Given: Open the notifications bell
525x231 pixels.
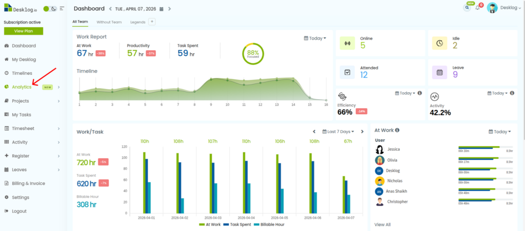Looking at the screenshot, I should pyautogui.click(x=478, y=8).
